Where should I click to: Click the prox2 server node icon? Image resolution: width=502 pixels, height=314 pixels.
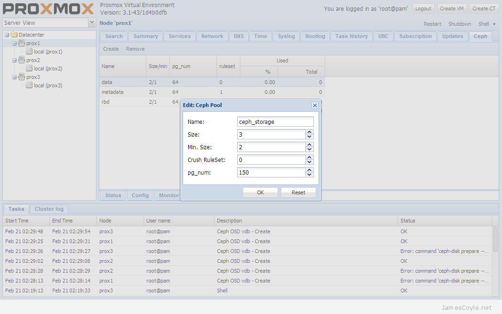pyautogui.click(x=22, y=60)
